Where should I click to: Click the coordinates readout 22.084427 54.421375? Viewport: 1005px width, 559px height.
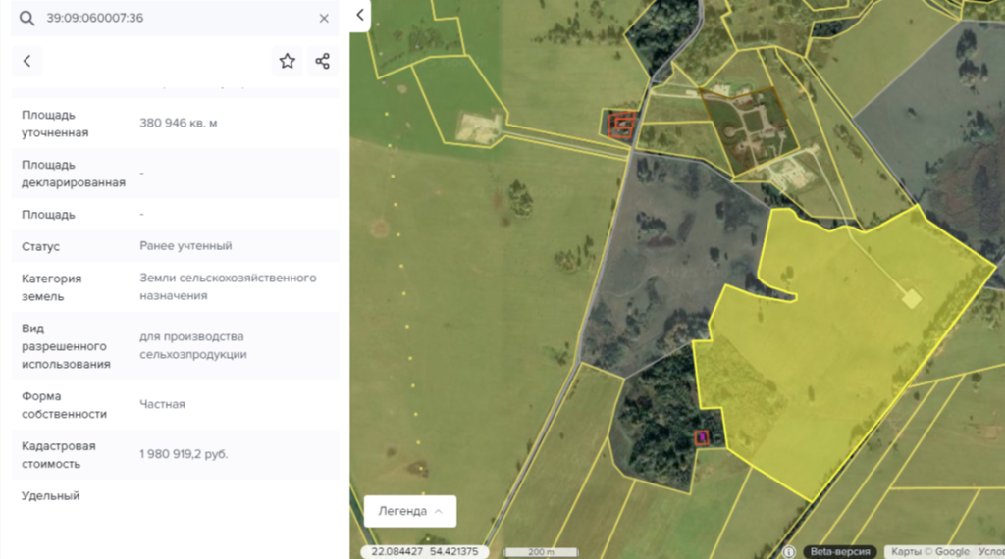point(425,551)
